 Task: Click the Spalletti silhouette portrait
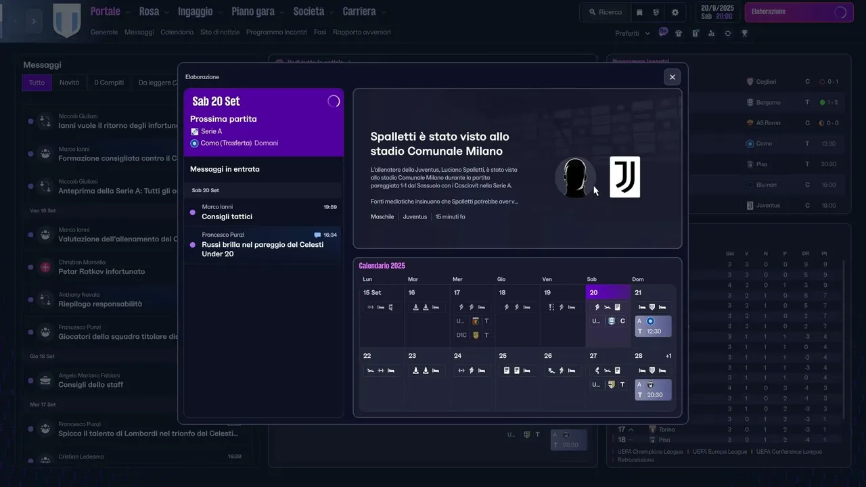point(575,177)
